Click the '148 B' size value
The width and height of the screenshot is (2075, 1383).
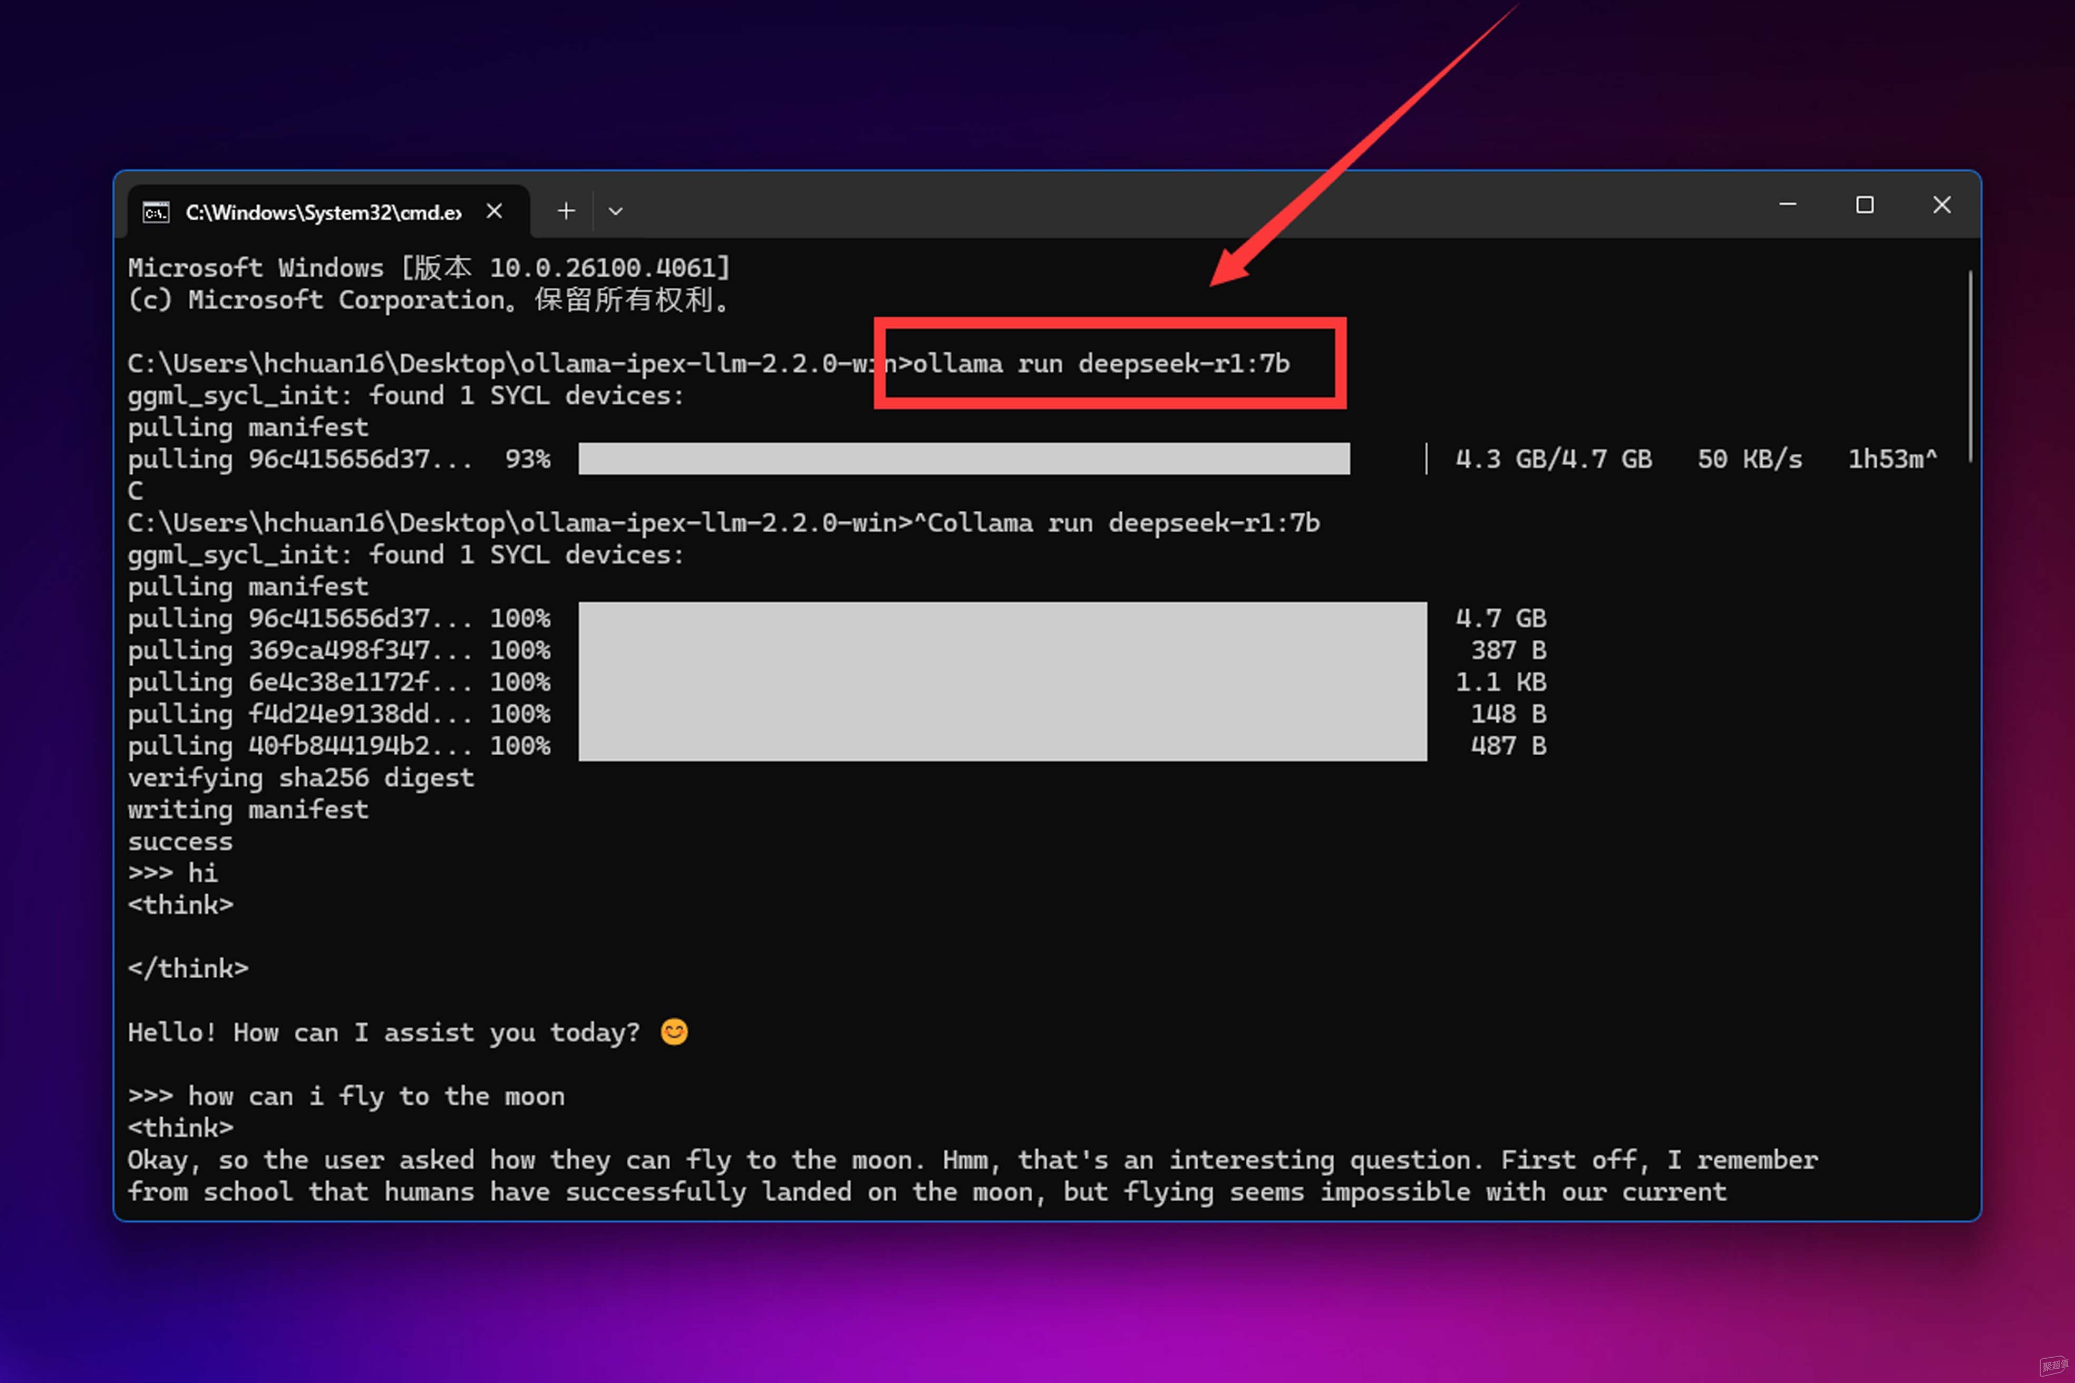coord(1509,714)
